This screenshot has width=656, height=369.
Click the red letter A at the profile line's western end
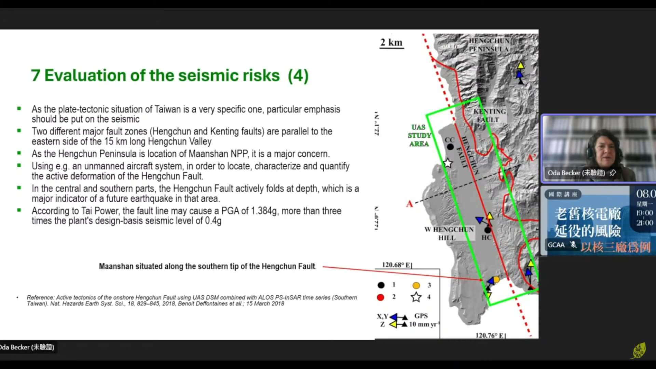coord(410,204)
